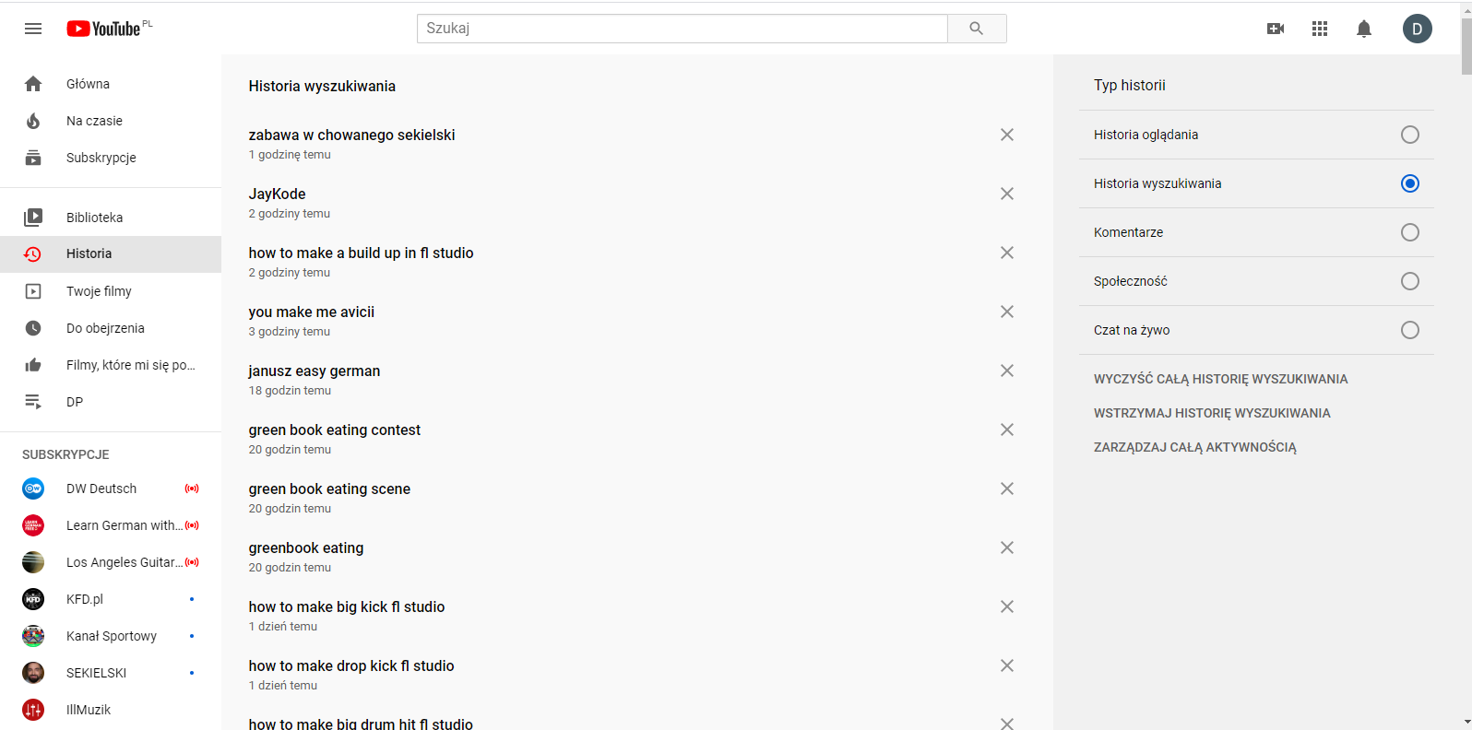Select the Historia oglądania radio button
This screenshot has width=1472, height=730.
pyautogui.click(x=1409, y=135)
